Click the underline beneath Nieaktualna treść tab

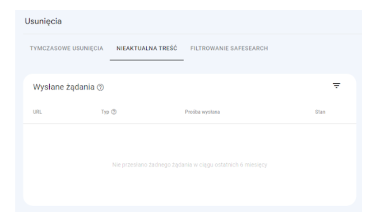[147, 60]
